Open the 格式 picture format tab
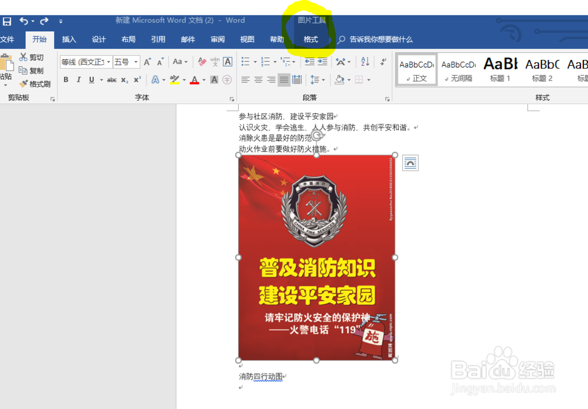The width and height of the screenshot is (588, 409). point(310,39)
